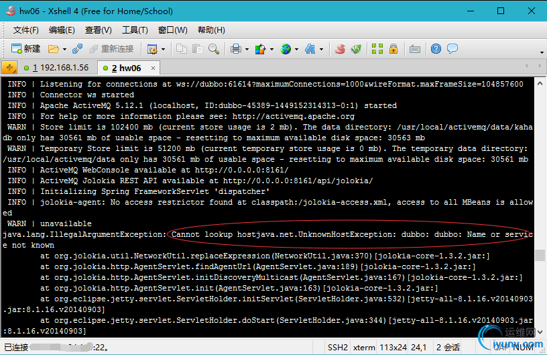
Task: Launch the green Xagent icon
Action: (356, 49)
